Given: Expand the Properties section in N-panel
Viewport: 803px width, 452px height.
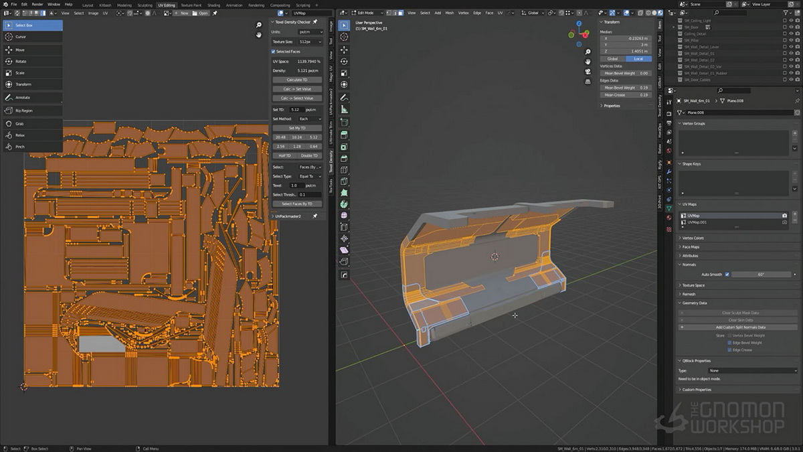Looking at the screenshot, I should point(612,106).
